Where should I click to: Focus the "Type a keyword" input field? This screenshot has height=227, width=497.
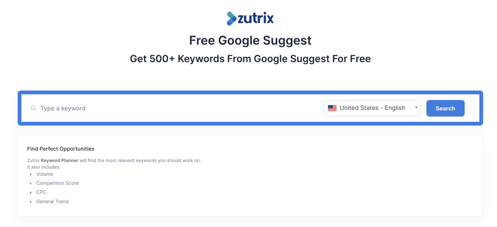point(175,108)
